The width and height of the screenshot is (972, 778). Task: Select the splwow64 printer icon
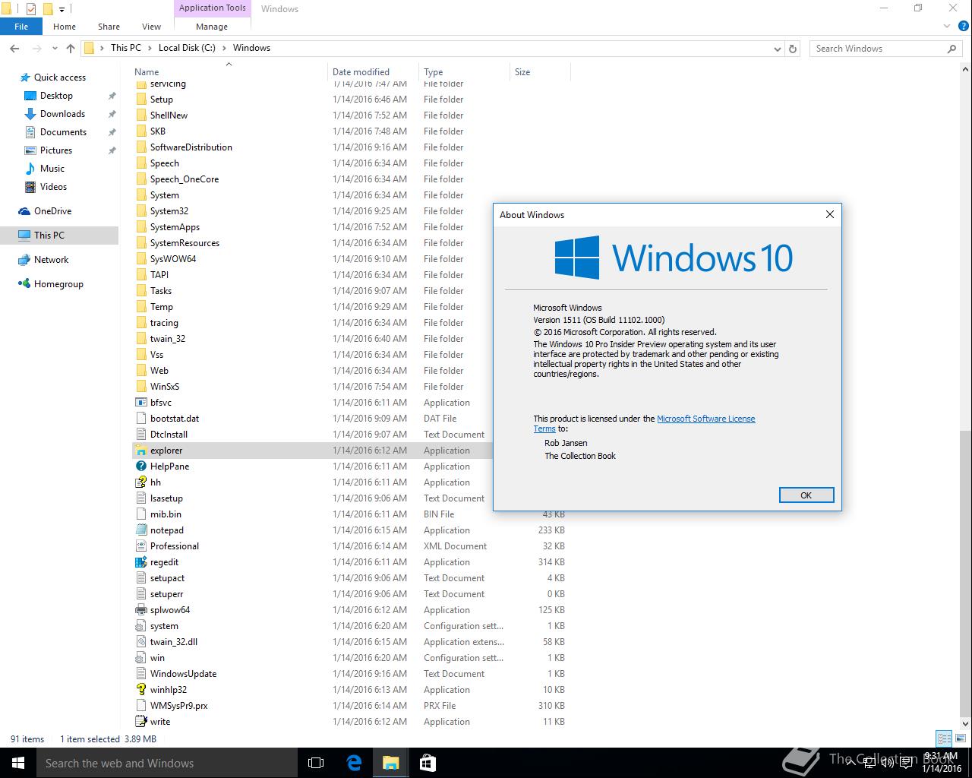pyautogui.click(x=140, y=610)
